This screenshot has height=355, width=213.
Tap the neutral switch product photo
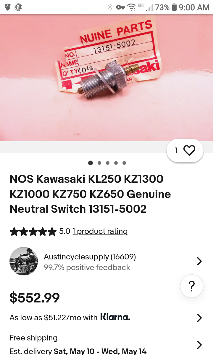point(106,78)
